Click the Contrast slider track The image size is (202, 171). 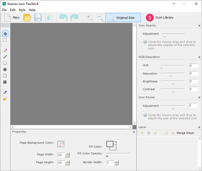pyautogui.click(x=173, y=90)
